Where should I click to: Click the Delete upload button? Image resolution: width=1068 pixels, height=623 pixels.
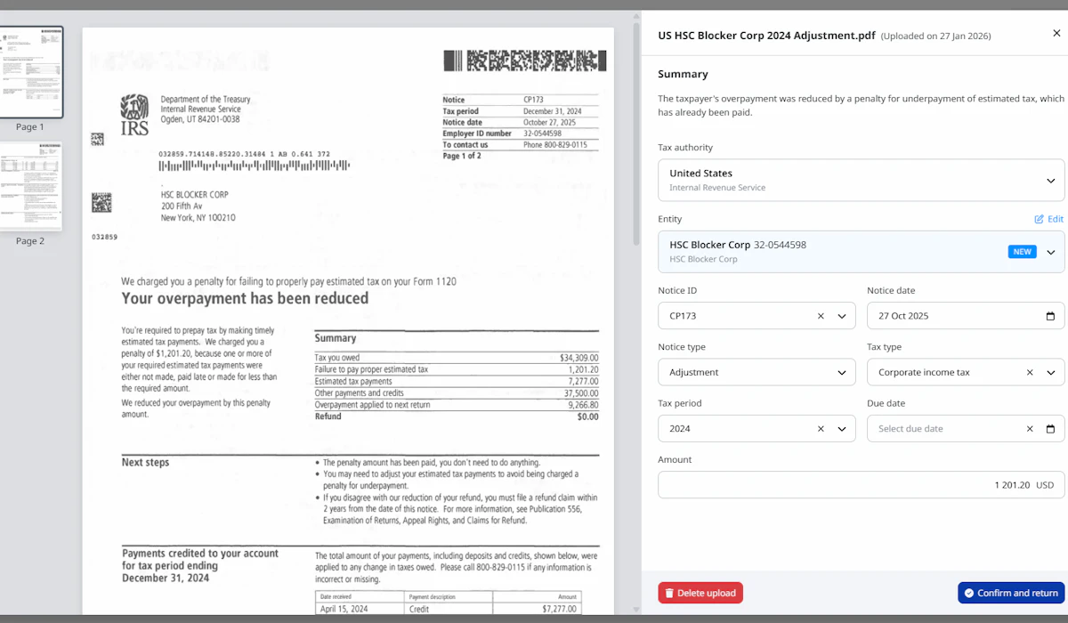[x=700, y=593]
